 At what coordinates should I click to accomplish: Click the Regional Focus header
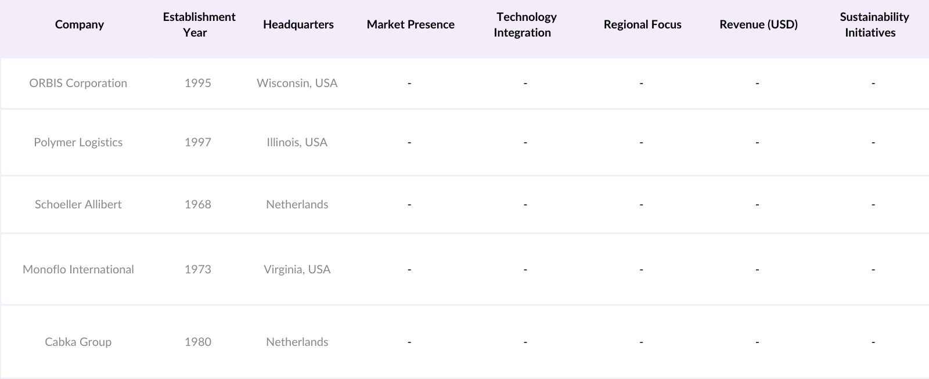(642, 24)
